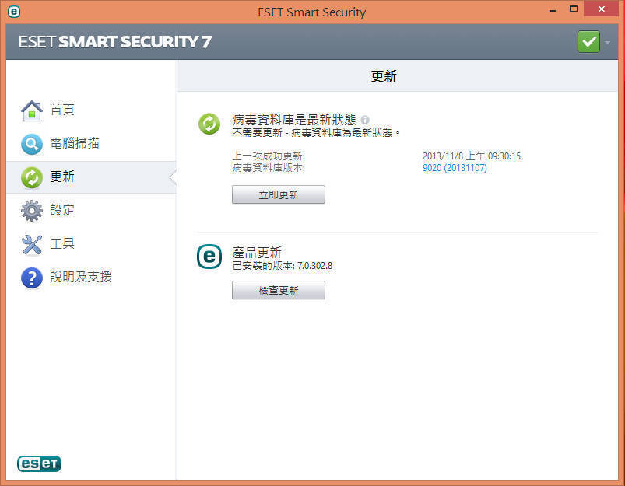Screen dimensions: 625x486
Task: Click the magnifier icon for 電腦掃描
Action: [31, 144]
